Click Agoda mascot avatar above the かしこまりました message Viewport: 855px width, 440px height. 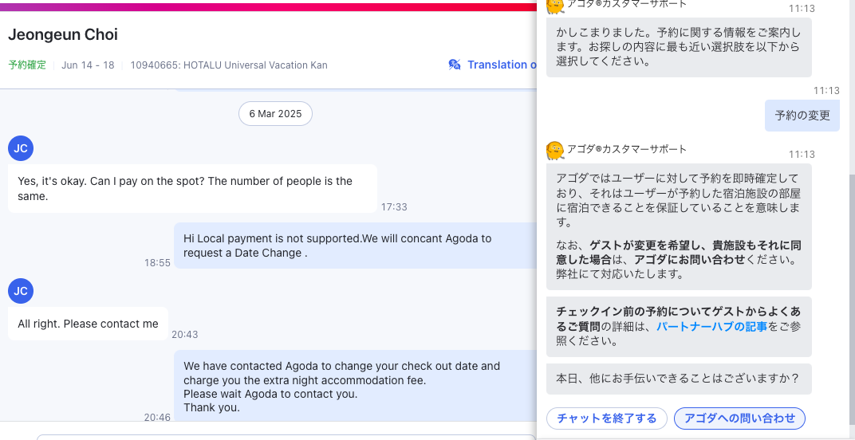coord(555,5)
